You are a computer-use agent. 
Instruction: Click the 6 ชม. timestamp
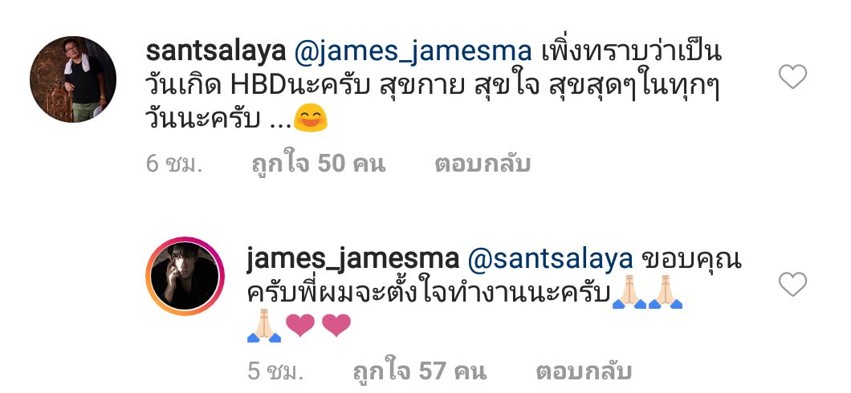[x=173, y=164]
